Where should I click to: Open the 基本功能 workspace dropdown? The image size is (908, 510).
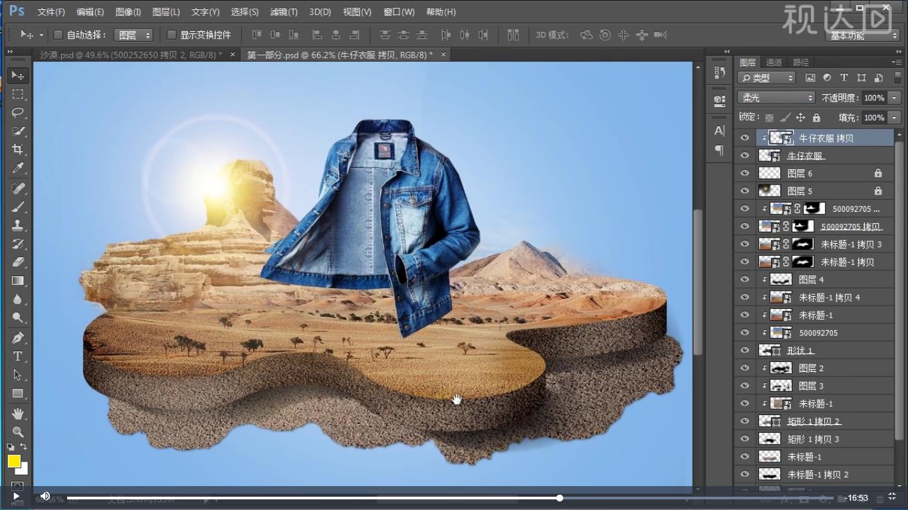point(863,35)
